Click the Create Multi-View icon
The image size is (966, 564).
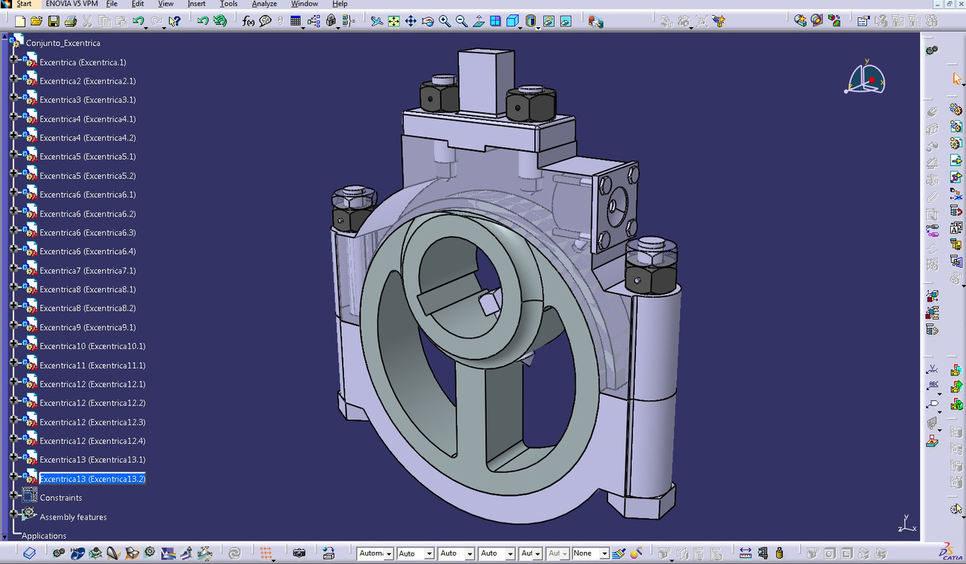click(x=495, y=22)
